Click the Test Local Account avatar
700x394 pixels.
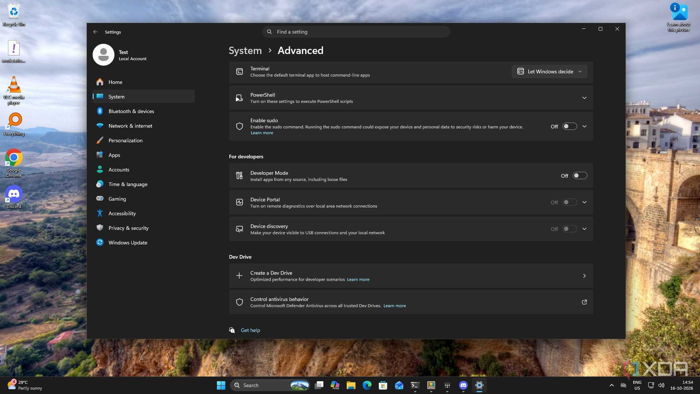pos(104,55)
